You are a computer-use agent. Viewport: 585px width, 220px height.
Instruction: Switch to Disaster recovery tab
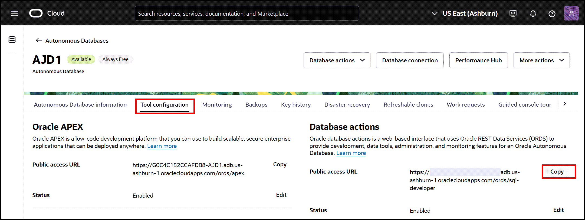347,105
